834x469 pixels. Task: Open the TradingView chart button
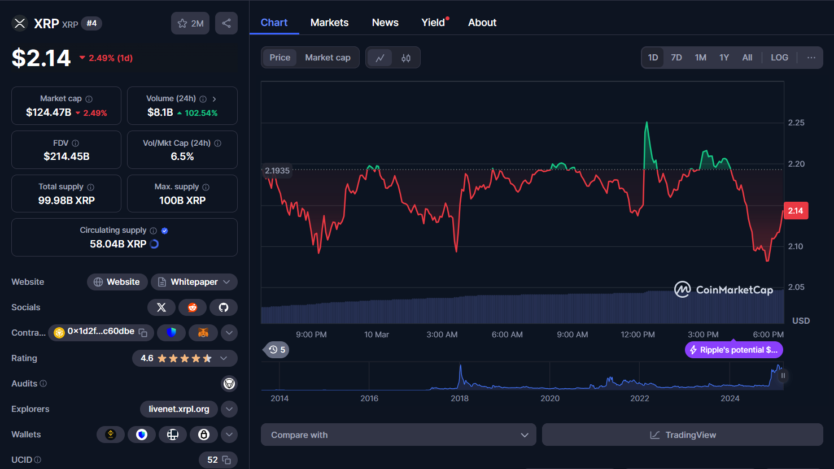pos(683,435)
